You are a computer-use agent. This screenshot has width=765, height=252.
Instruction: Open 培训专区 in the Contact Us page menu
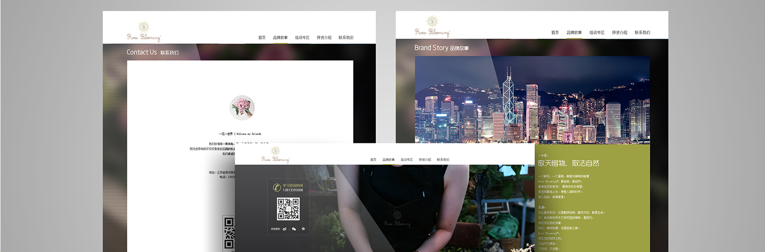[x=302, y=38]
